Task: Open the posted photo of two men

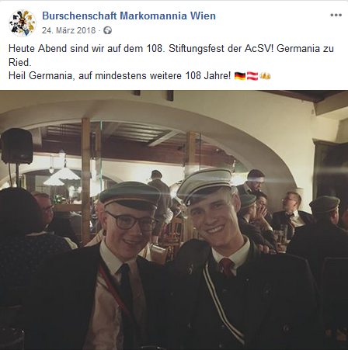Action: click(x=174, y=220)
